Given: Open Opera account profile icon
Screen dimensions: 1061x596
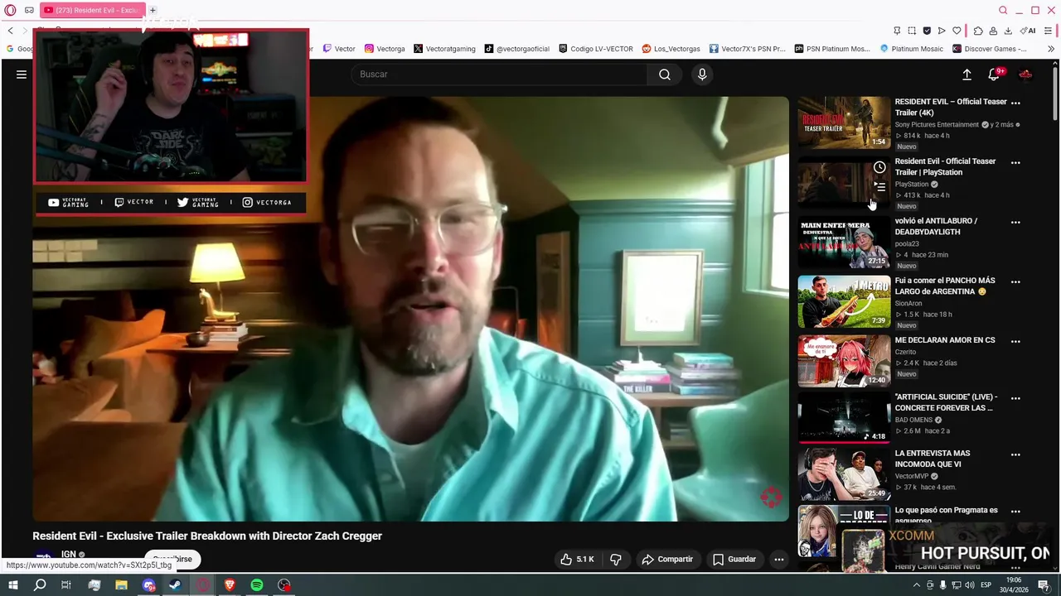Looking at the screenshot, I should 993,31.
